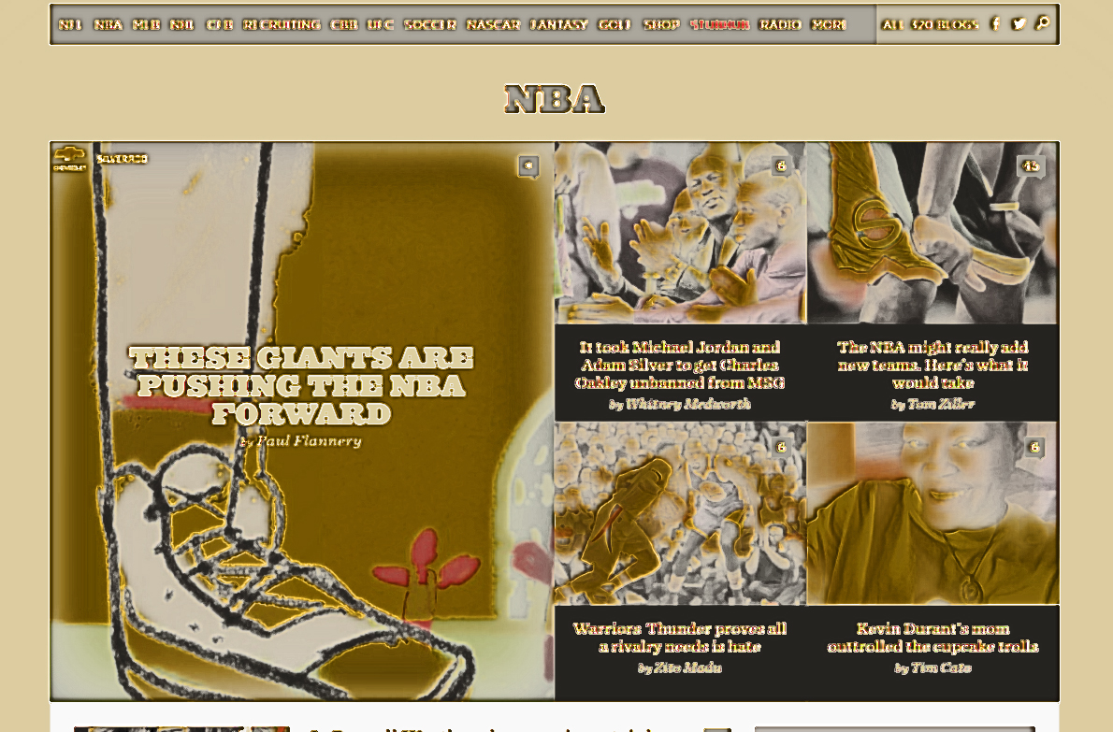This screenshot has height=732, width=1113.
Task: Open the Kevin Durant's mom photo
Action: click(932, 513)
